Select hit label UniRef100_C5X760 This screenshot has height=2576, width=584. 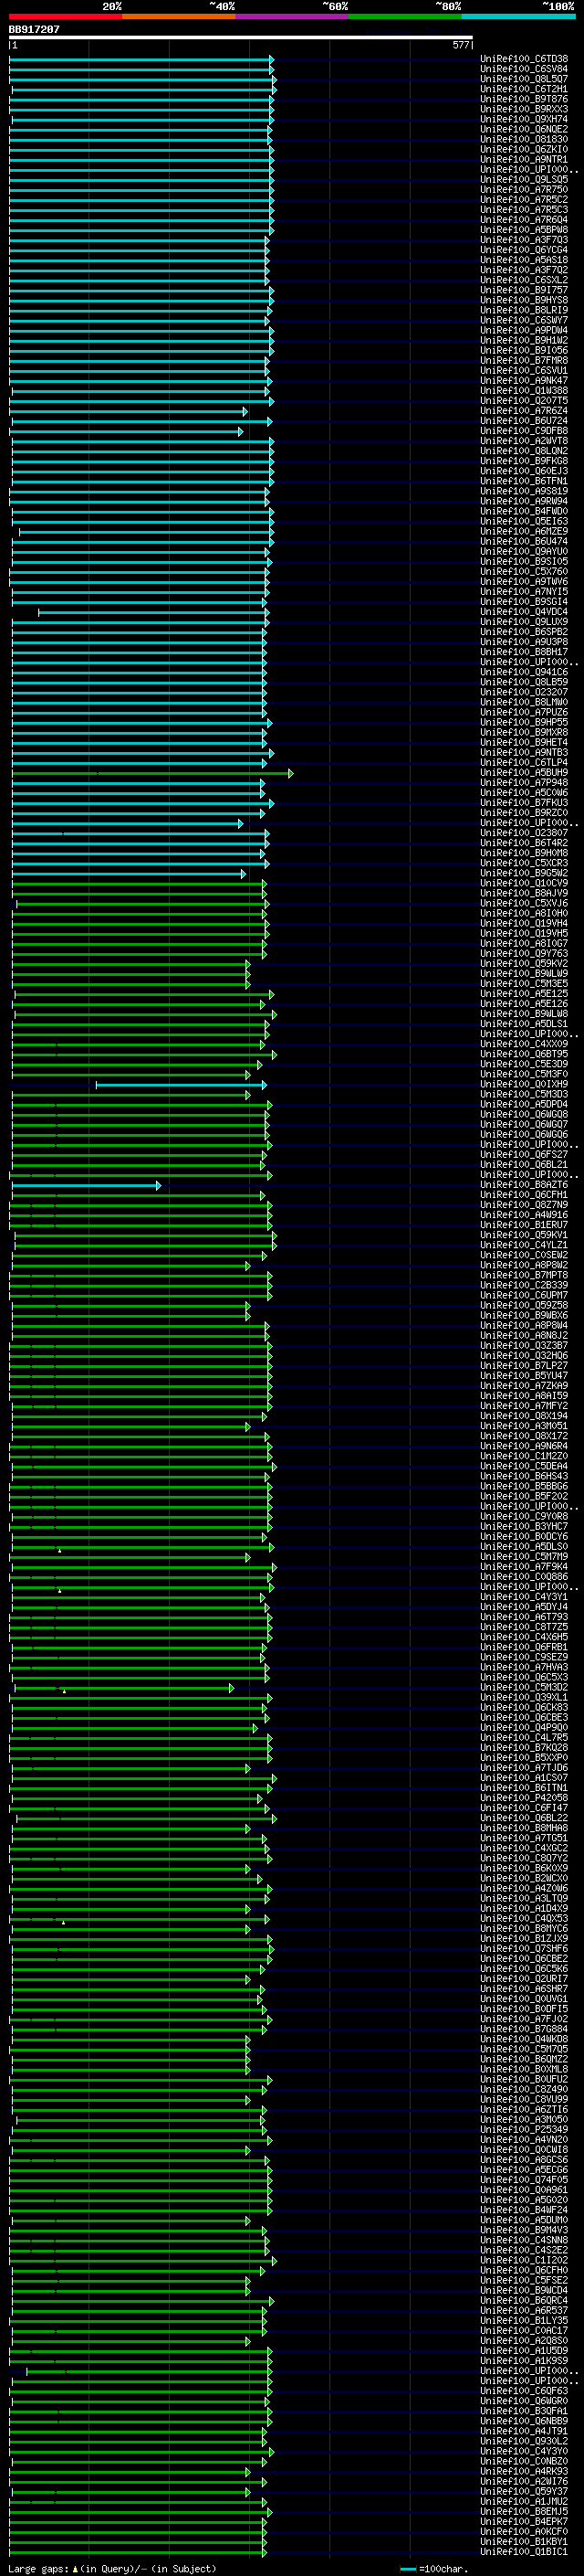(x=524, y=571)
